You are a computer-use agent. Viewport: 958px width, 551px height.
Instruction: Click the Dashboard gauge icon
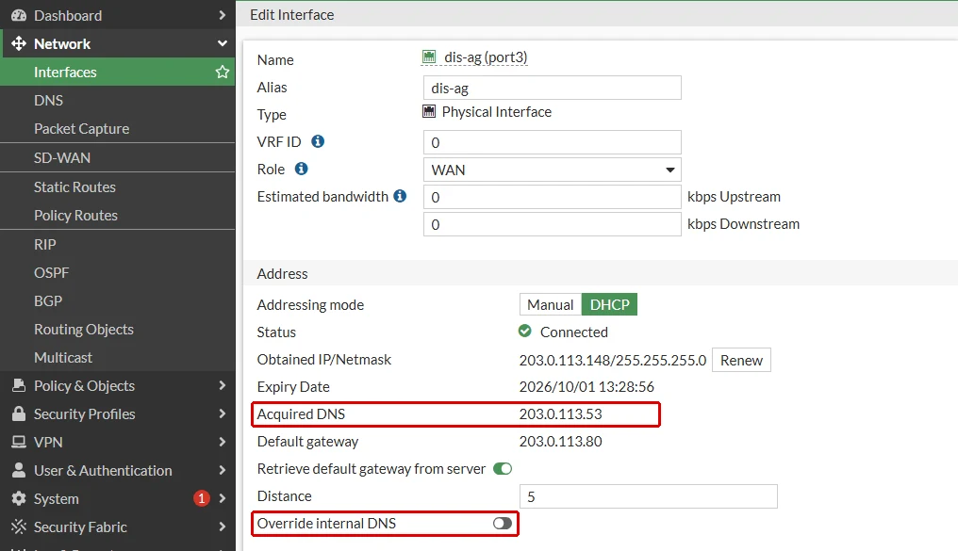coord(19,15)
